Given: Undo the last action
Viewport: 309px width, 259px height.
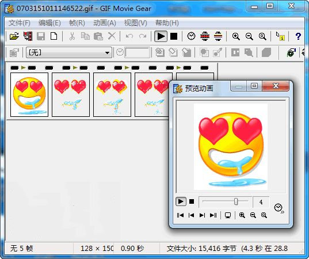Looking at the screenshot, I should [x=129, y=36].
